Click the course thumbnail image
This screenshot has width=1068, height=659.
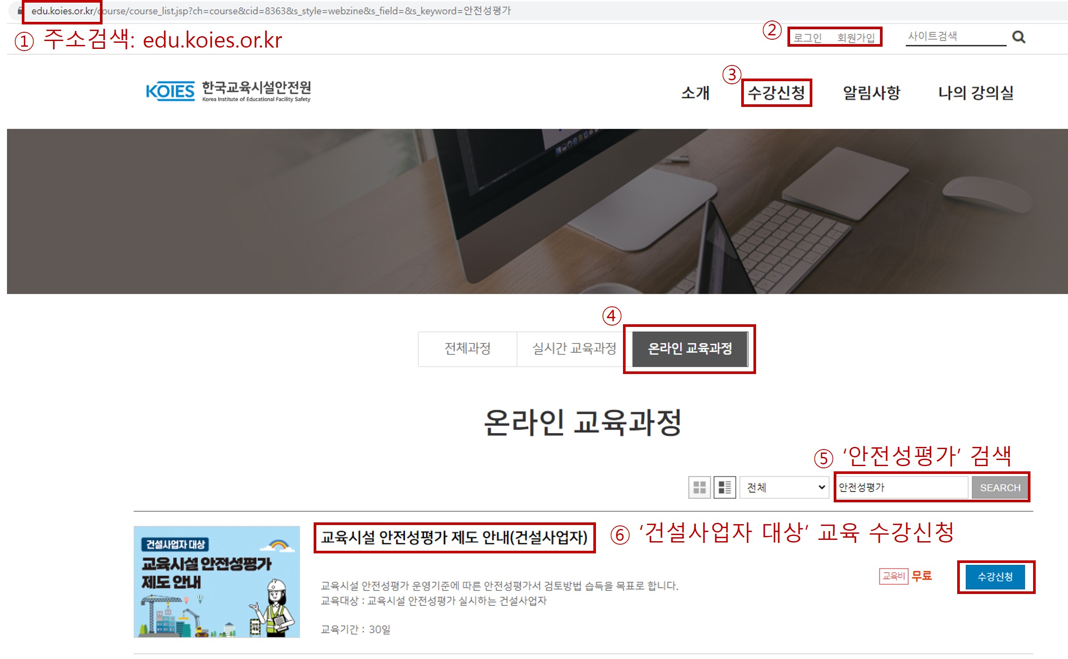coord(216,581)
